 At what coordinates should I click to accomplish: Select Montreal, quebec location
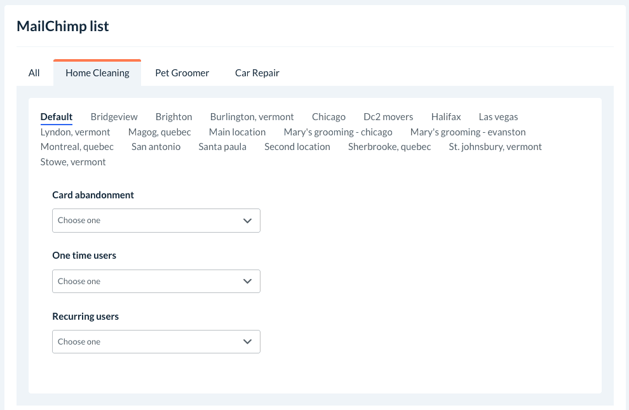[77, 147]
